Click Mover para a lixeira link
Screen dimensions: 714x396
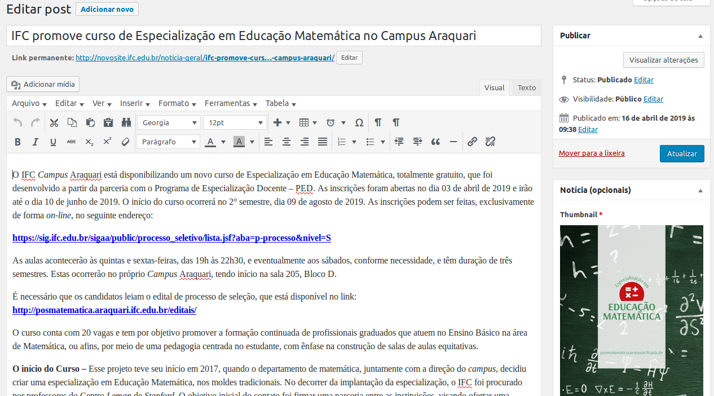[x=592, y=153]
